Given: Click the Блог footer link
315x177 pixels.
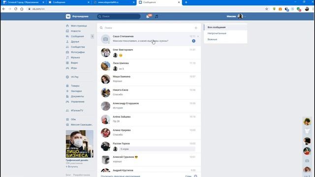Looking at the screenshot, I should pos(68,175).
